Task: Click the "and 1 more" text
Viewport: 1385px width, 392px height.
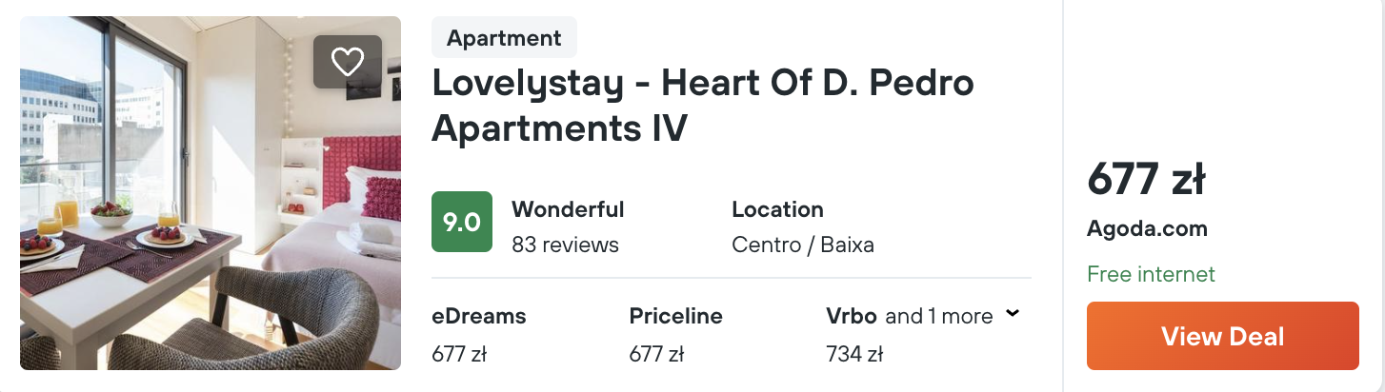Action: click(939, 316)
